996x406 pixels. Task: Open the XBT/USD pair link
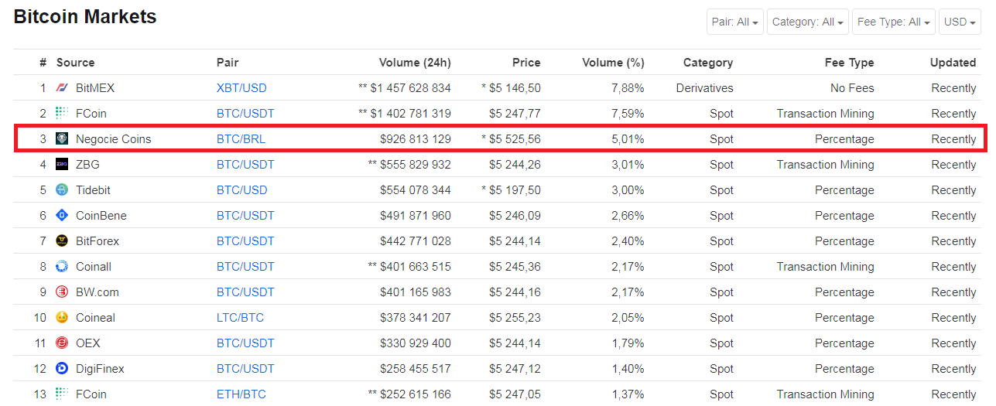click(x=241, y=88)
